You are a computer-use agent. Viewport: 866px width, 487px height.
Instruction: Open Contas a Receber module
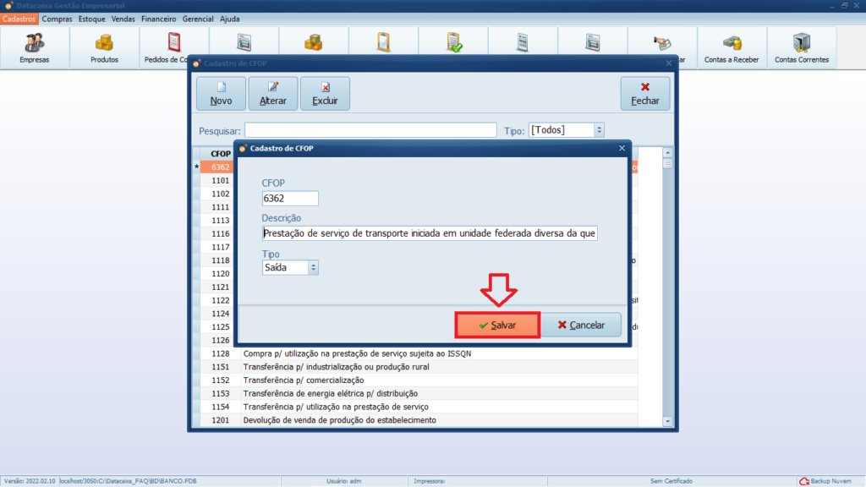pos(731,47)
